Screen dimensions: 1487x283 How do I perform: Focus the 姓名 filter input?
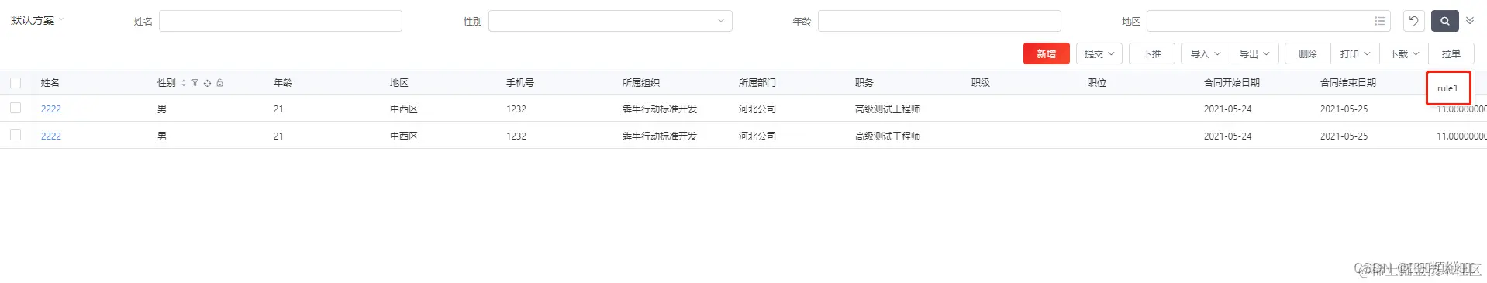click(x=281, y=21)
